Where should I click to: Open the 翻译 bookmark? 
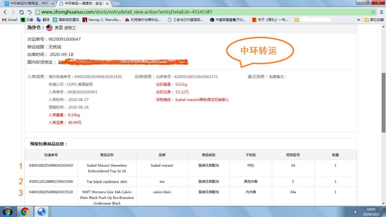(x=43, y=20)
